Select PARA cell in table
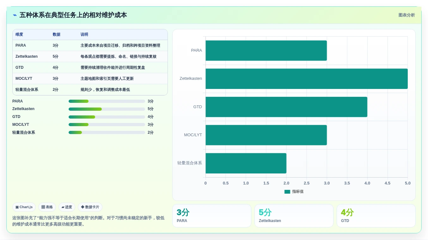428x240 pixels. click(x=21, y=45)
